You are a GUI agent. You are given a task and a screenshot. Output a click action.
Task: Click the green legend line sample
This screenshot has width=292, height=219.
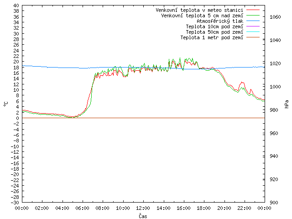(253, 15)
